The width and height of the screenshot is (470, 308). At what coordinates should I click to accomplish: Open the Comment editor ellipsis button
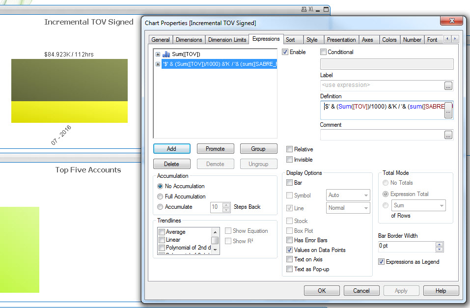tap(448, 135)
